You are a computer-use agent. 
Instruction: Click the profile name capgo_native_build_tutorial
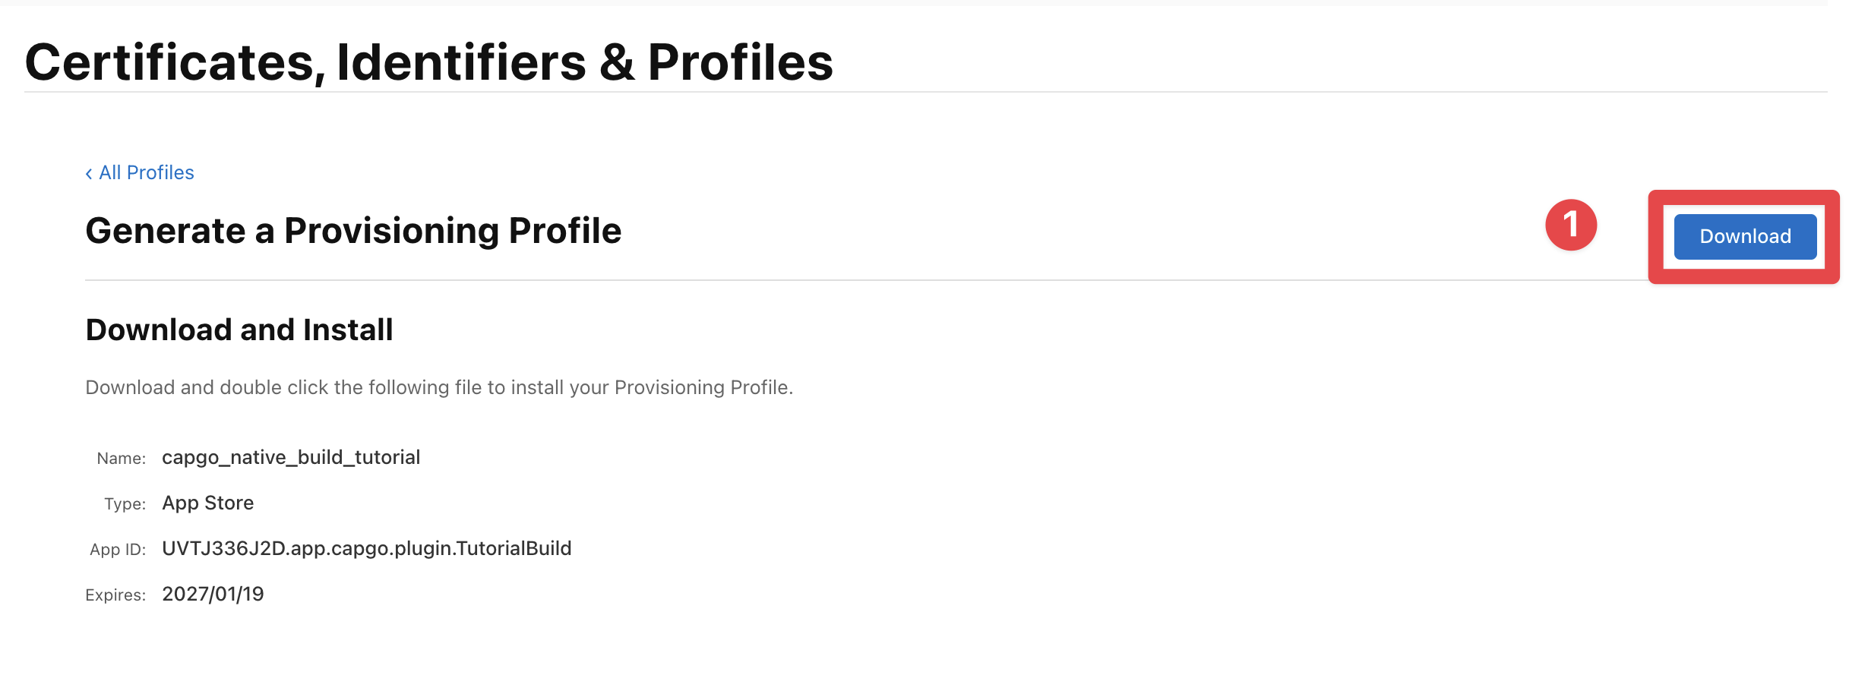(x=291, y=457)
